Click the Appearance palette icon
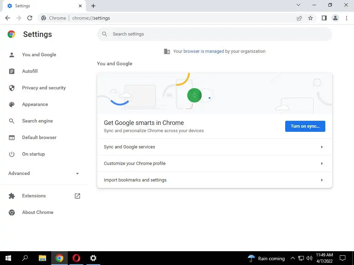 click(12, 104)
